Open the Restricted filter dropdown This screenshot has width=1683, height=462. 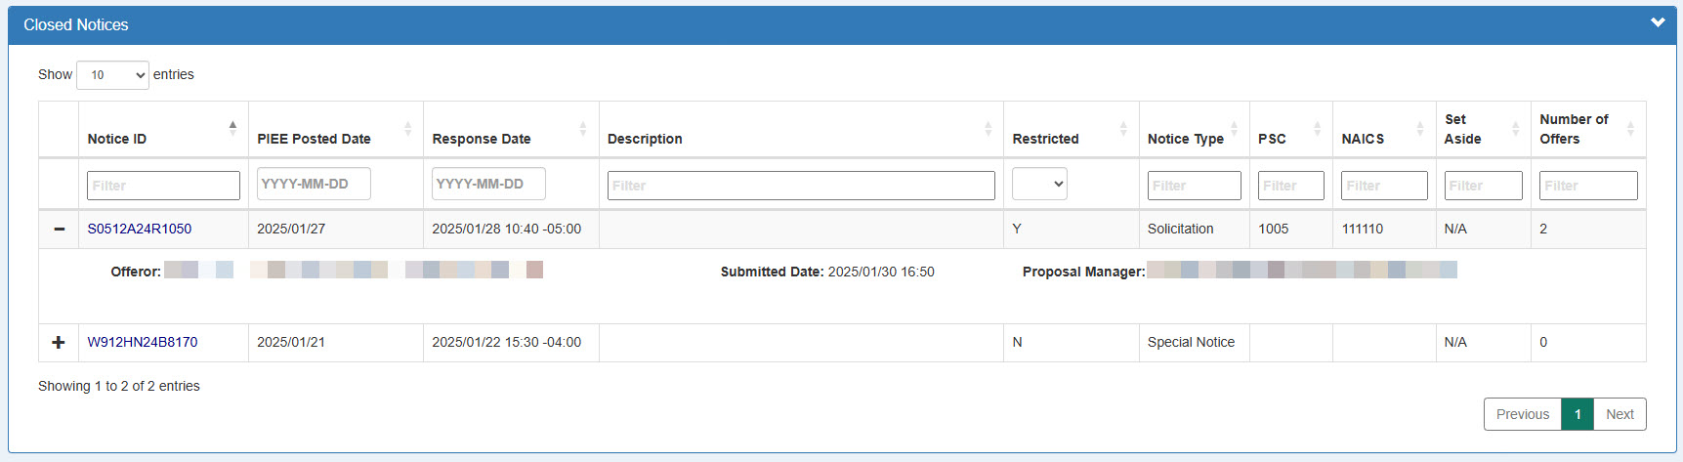(1039, 184)
